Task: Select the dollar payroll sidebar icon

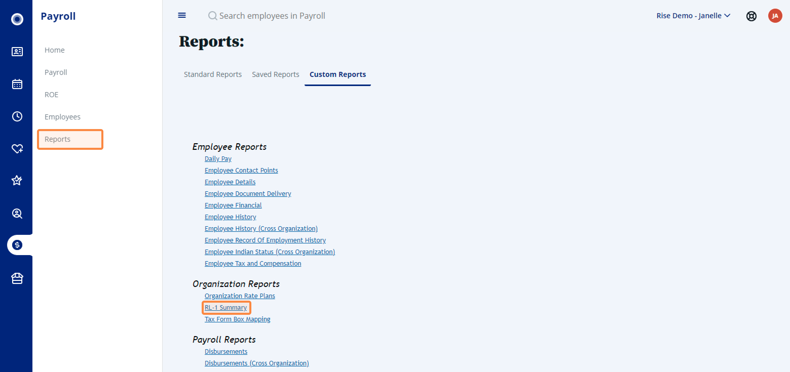Action: [17, 245]
